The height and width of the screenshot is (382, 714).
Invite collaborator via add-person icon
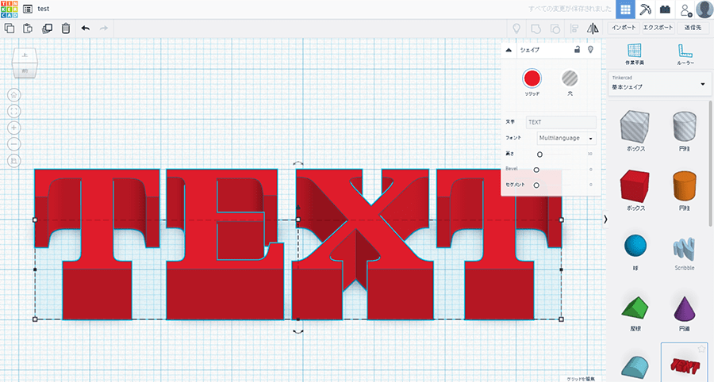(x=685, y=9)
